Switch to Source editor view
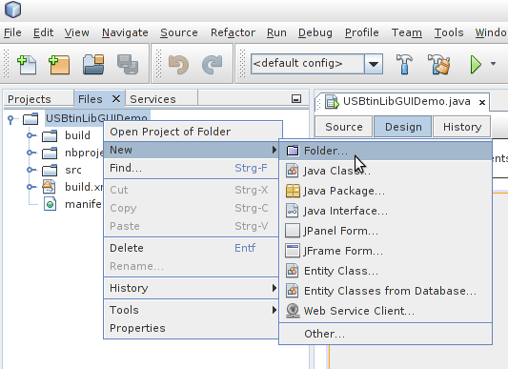Screen dimensions: 508x369 (x=344, y=127)
